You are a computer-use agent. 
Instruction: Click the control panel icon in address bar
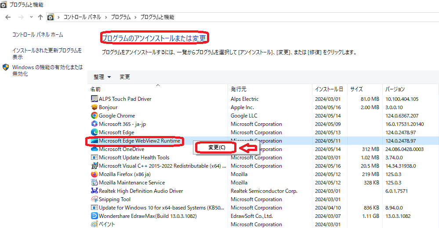click(51, 18)
